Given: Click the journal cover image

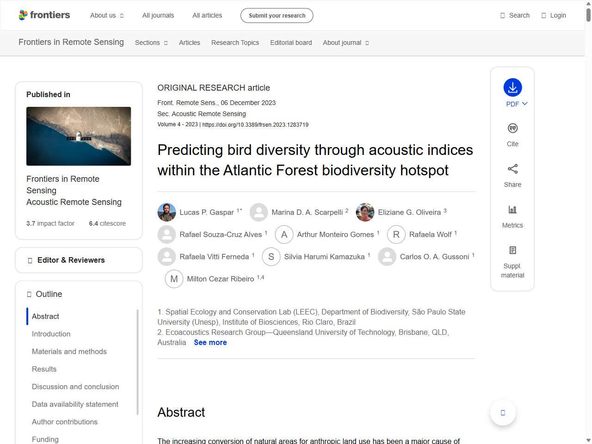Looking at the screenshot, I should [x=78, y=136].
